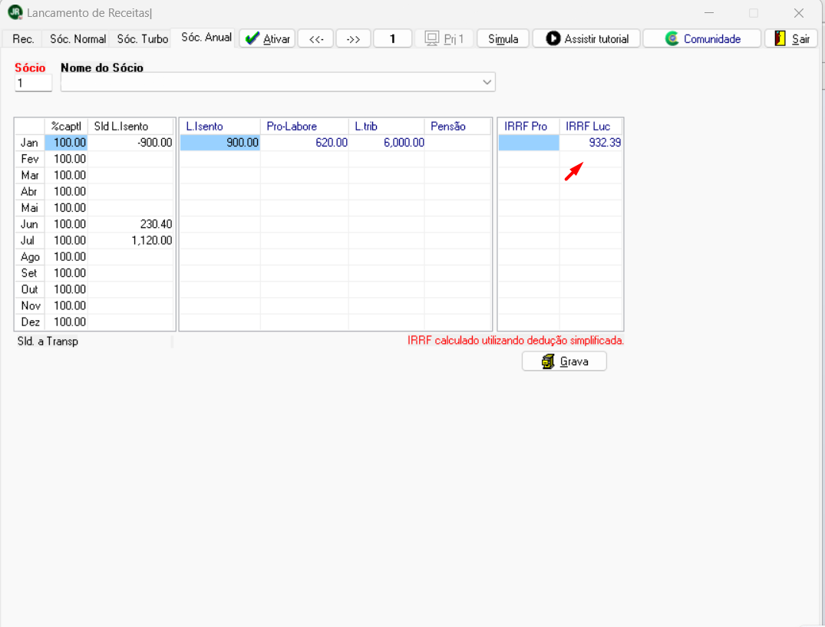Select the highlighted Jan IRRF Pro cell
This screenshot has height=627, width=825.
[x=529, y=143]
